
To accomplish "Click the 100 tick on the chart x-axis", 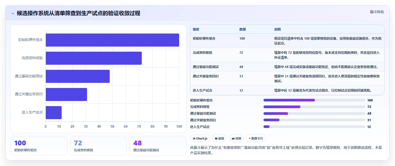I will point(179,126).
